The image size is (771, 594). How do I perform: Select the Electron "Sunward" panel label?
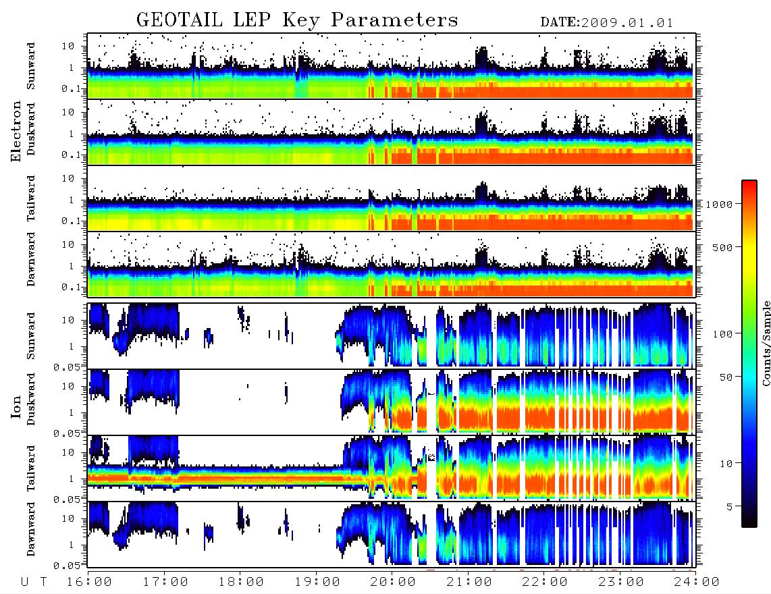pos(31,65)
